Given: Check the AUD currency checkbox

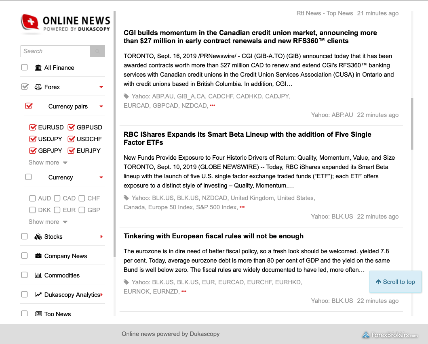Looking at the screenshot, I should pyautogui.click(x=32, y=198).
